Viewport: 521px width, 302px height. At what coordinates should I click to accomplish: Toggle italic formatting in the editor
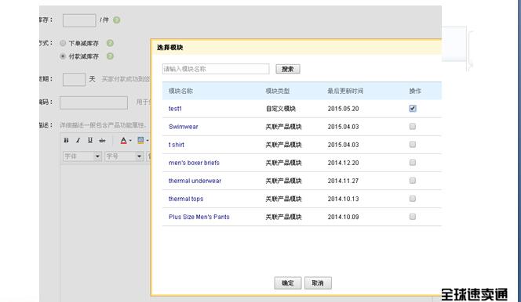tap(78, 140)
